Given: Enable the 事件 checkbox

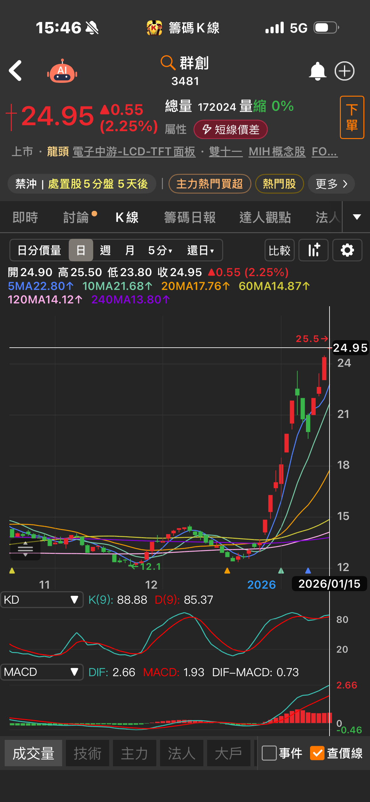Looking at the screenshot, I should click(269, 753).
